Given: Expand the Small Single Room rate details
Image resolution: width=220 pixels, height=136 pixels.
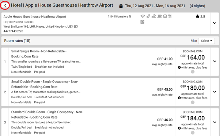Looking at the screenshot, I should click(215, 61).
